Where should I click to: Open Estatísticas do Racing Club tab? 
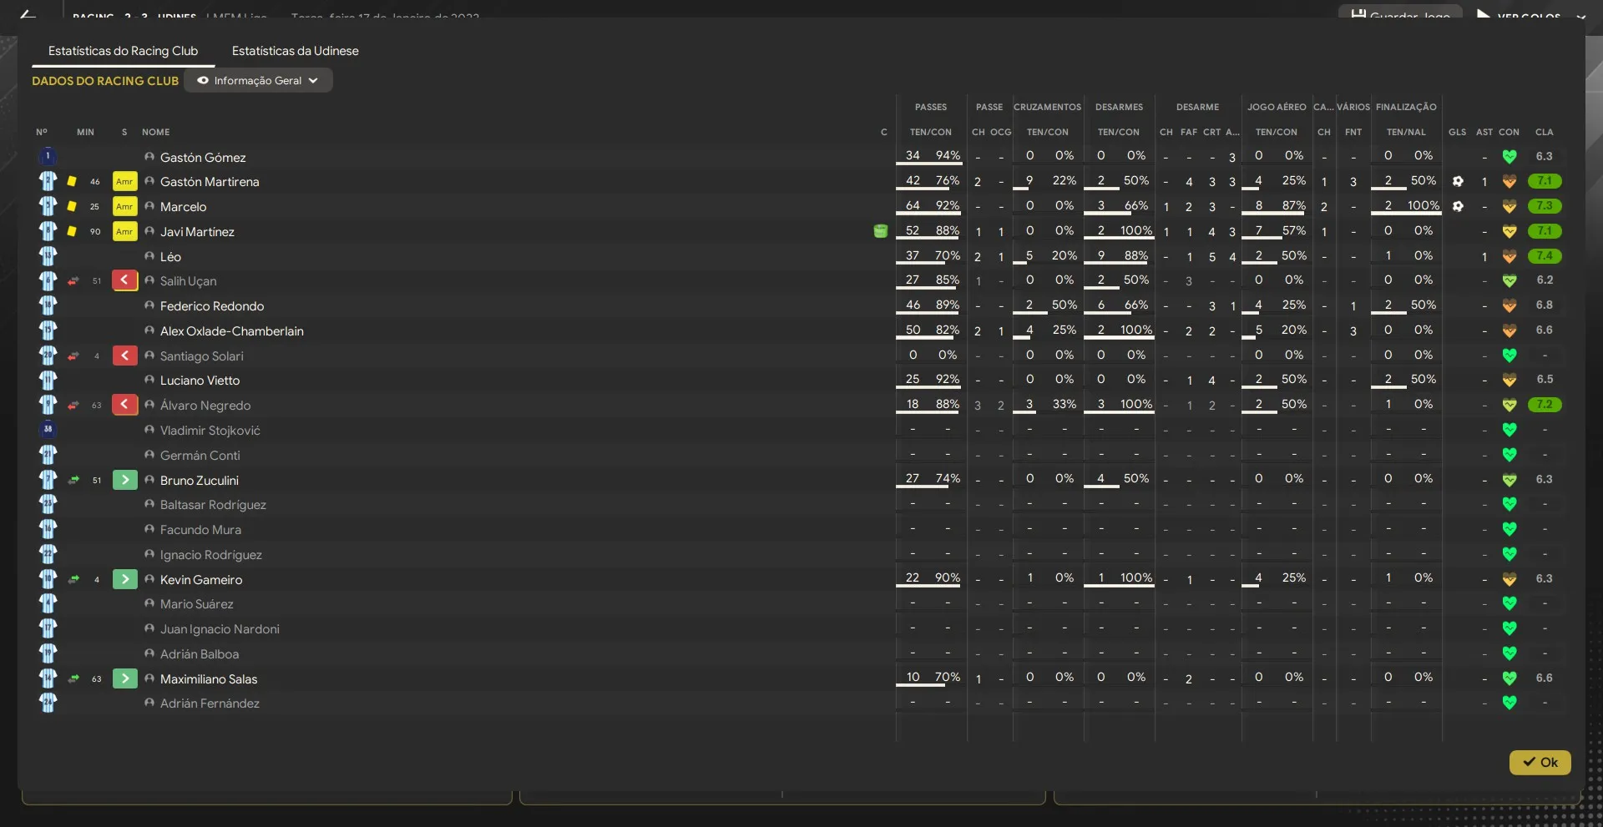[123, 51]
